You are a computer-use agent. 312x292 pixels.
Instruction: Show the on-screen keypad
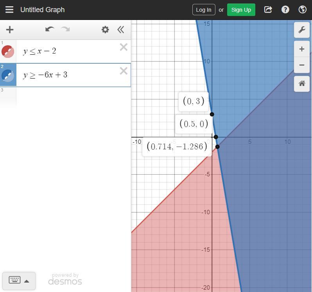19,281
